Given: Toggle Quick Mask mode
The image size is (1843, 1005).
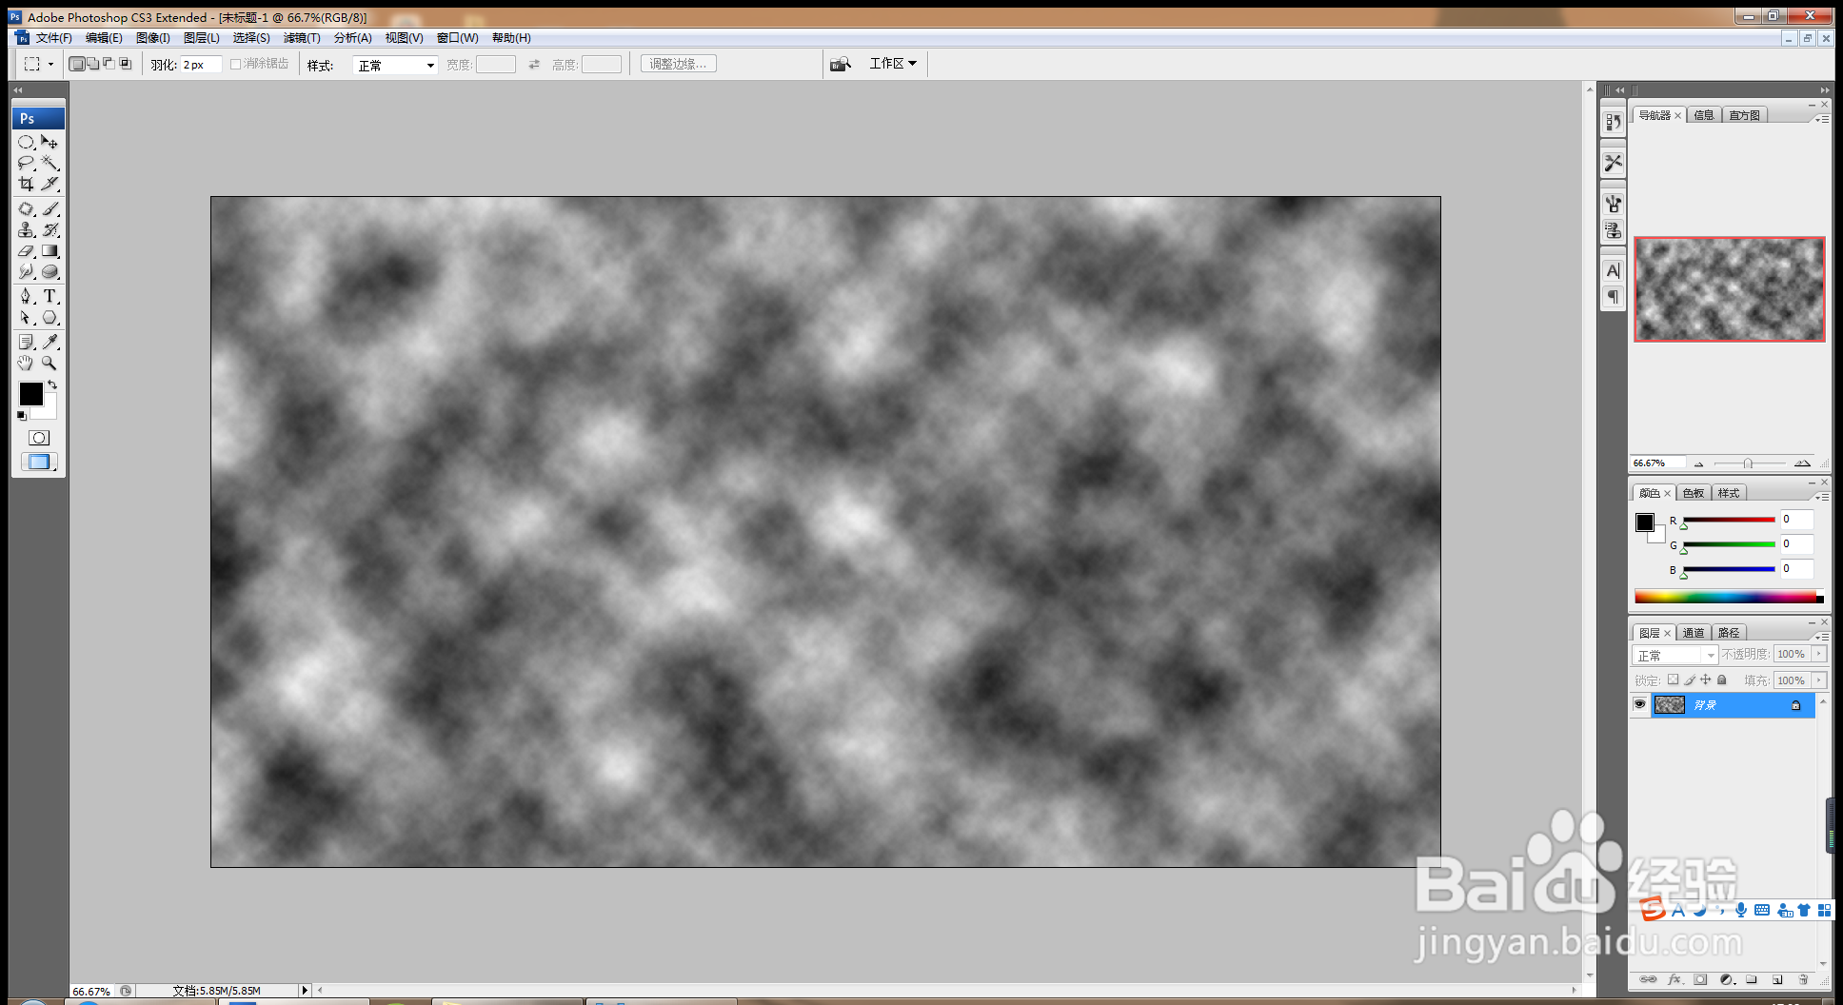Looking at the screenshot, I should point(39,438).
